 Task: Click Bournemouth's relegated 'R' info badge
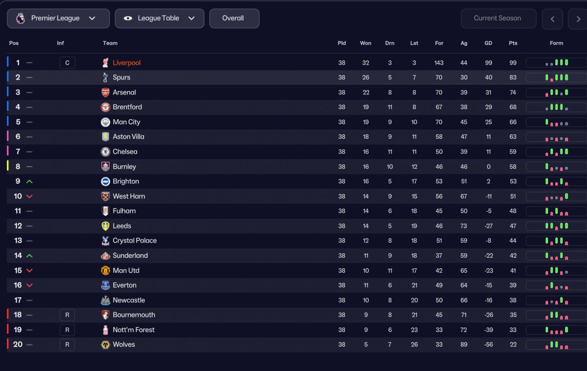pos(67,315)
